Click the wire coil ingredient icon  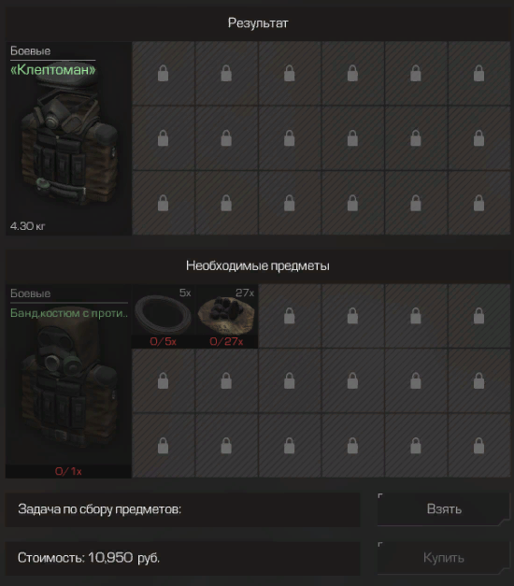[x=163, y=315]
